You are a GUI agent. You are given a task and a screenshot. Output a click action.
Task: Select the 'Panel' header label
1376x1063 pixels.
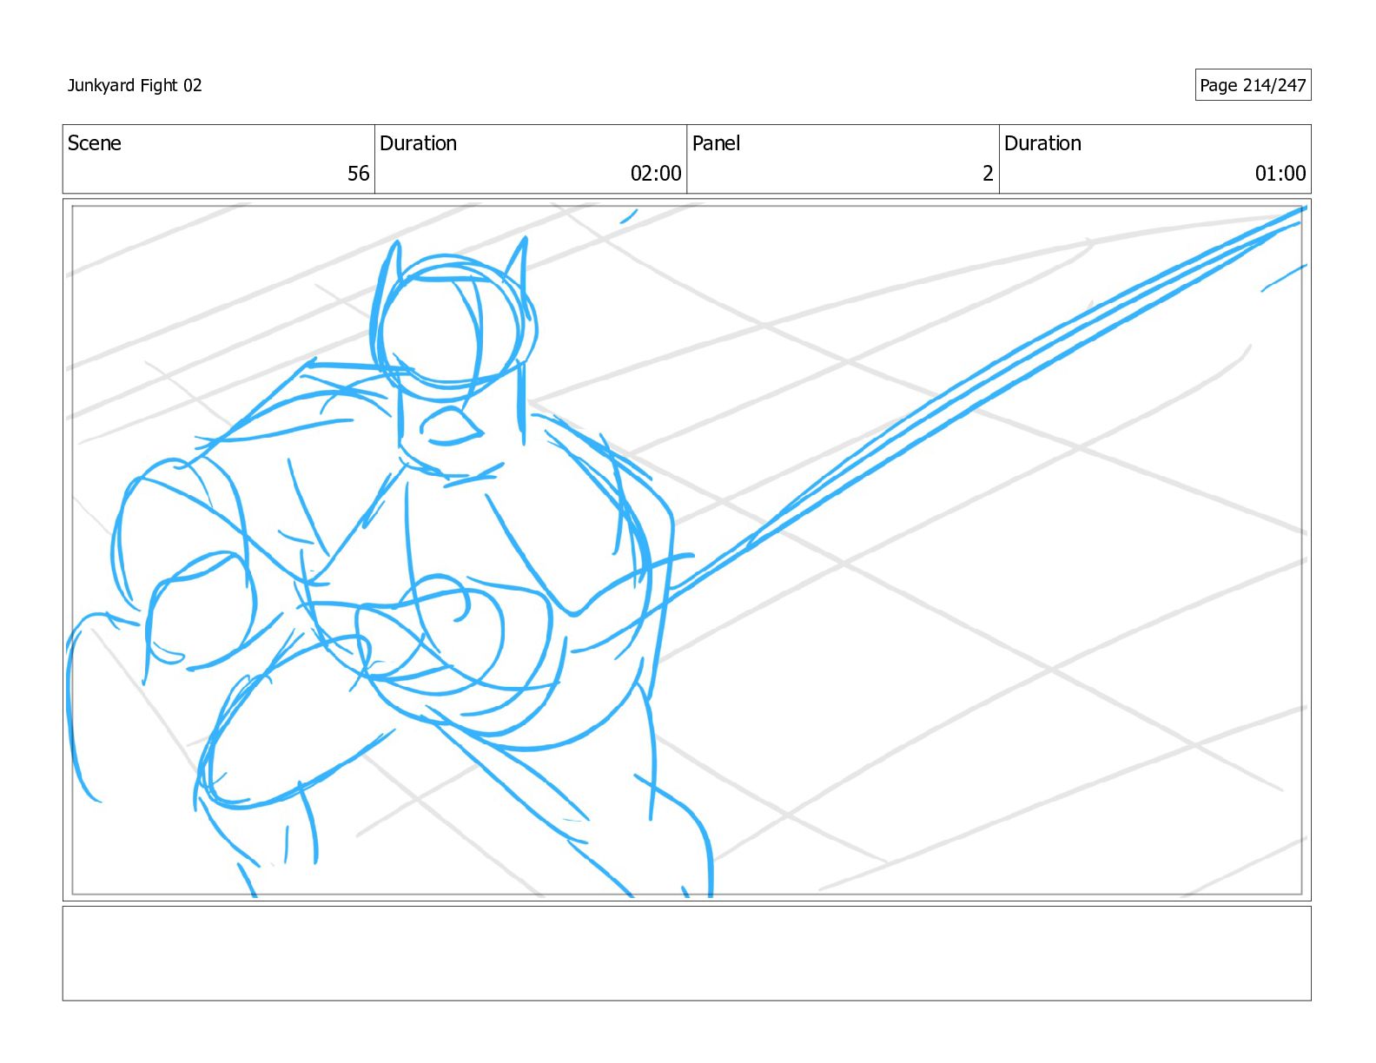[x=716, y=143]
